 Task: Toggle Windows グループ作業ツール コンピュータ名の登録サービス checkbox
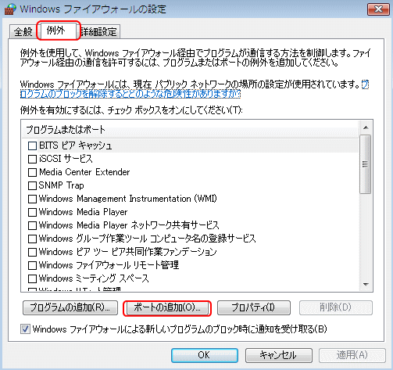point(32,239)
